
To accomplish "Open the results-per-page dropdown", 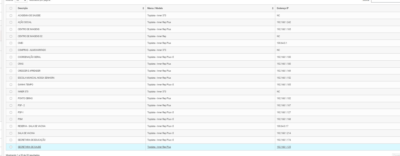I will click(x=21, y=1).
